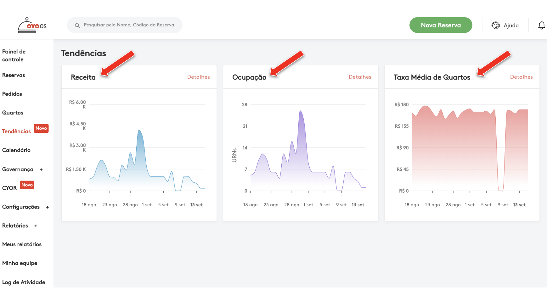Focus the reservation search field
This screenshot has width=547, height=295.
[x=125, y=25]
